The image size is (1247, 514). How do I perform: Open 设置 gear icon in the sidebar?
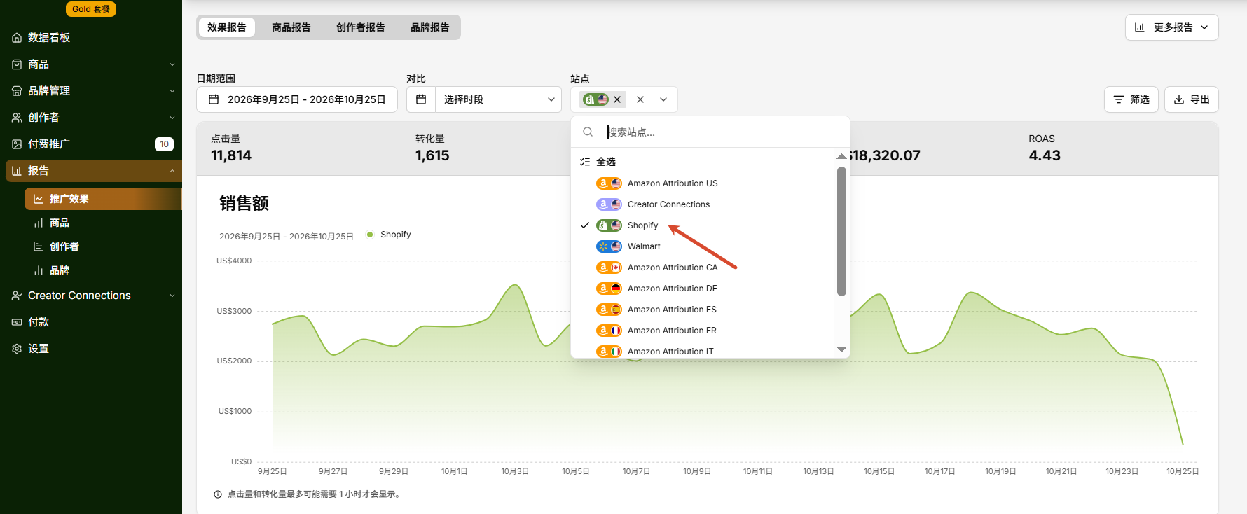pos(17,349)
